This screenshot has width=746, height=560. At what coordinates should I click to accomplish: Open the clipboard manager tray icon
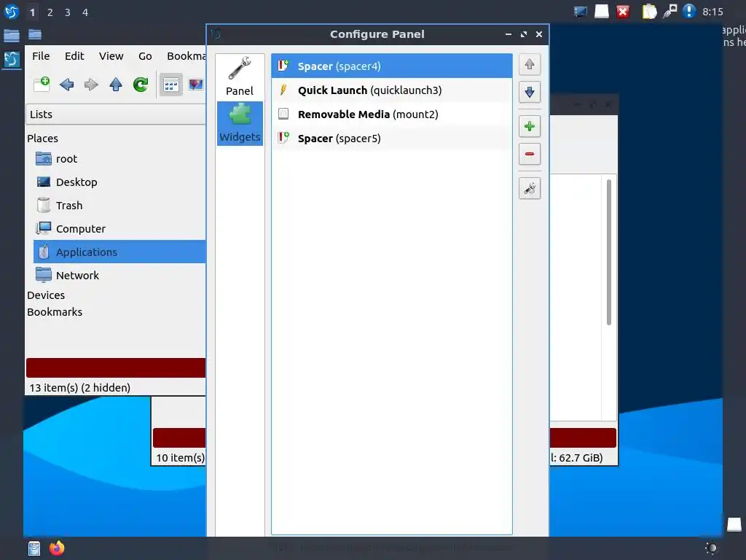tap(649, 12)
